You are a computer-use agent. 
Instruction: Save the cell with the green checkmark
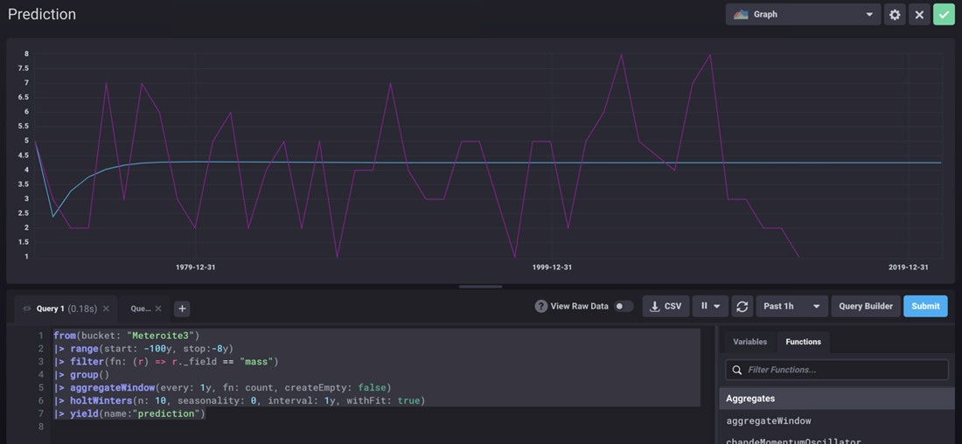944,15
